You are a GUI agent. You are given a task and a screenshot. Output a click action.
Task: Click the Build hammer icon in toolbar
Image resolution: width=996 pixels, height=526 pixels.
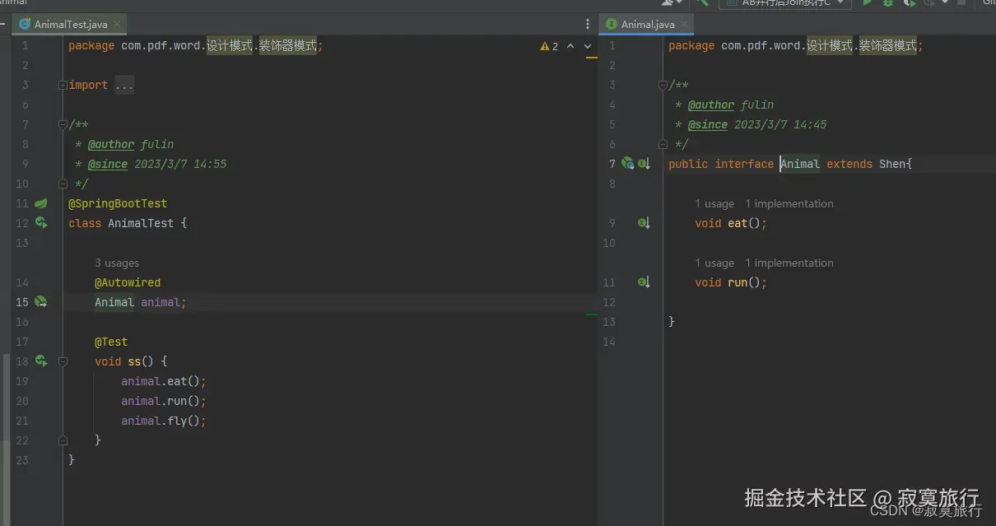(x=702, y=3)
